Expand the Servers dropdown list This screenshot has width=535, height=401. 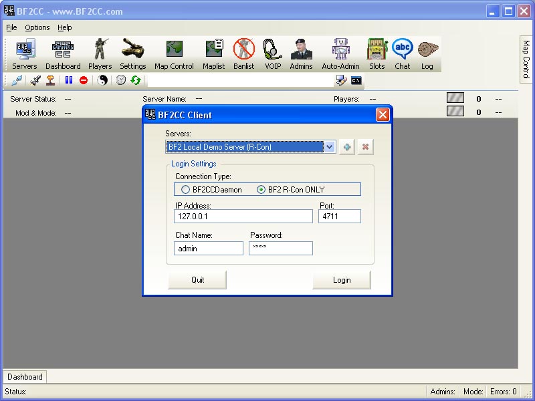(x=329, y=147)
